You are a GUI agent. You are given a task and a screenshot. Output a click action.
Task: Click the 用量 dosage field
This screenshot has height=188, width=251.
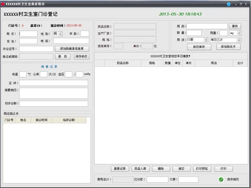pyautogui.click(x=224, y=33)
